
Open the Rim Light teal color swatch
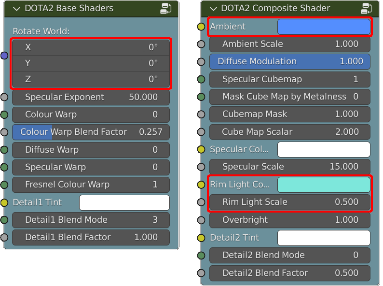pyautogui.click(x=324, y=185)
